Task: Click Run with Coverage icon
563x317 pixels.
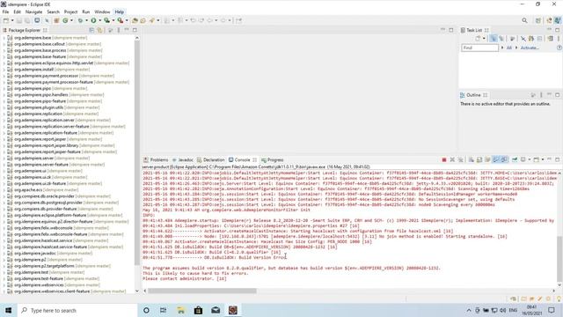Action: coord(107,20)
